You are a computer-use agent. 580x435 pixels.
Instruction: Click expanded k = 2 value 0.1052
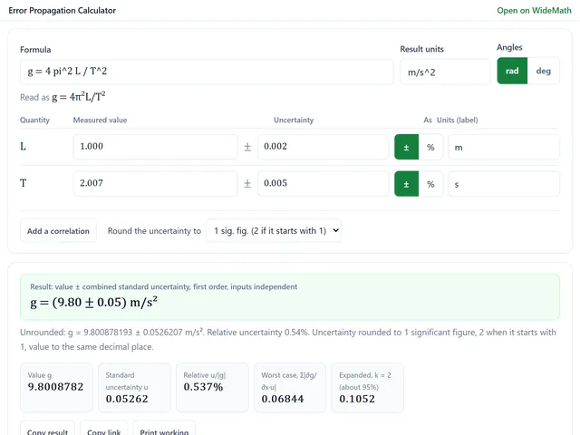[357, 399]
